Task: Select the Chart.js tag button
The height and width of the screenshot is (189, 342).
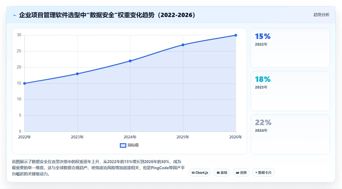Action: click(200, 173)
